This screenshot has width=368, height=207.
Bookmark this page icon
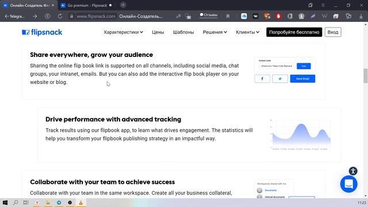(228, 16)
